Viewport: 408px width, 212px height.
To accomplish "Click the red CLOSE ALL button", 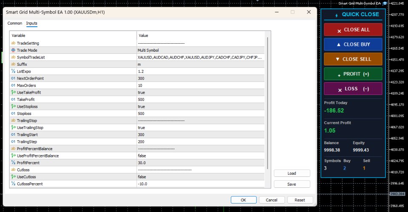I will click(353, 30).
